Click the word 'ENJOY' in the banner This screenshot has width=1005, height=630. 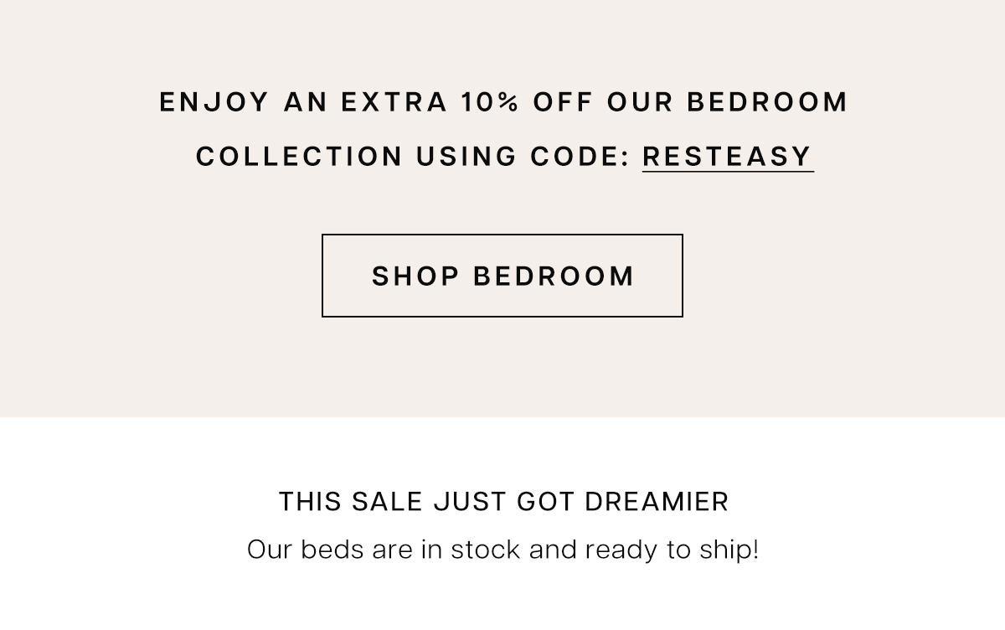tap(214, 102)
